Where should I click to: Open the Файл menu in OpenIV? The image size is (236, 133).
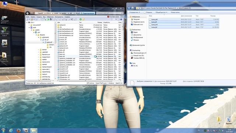pos(28,17)
